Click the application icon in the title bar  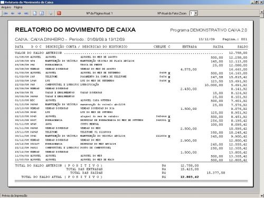point(2,2)
